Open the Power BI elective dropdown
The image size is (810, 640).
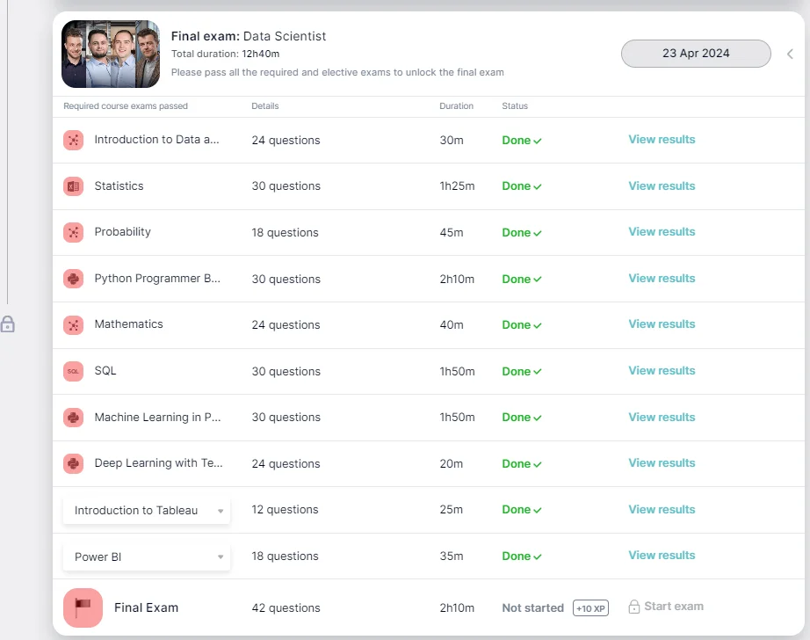coord(147,556)
